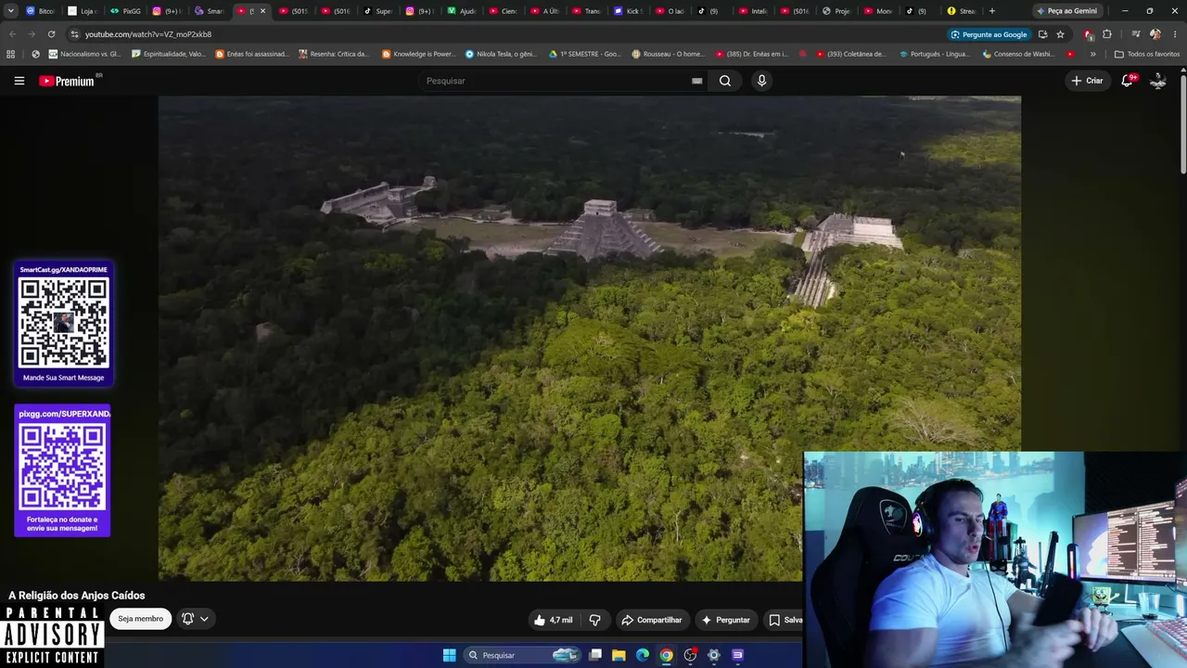
Task: Switch to the Bitcoin tab
Action: (x=40, y=11)
